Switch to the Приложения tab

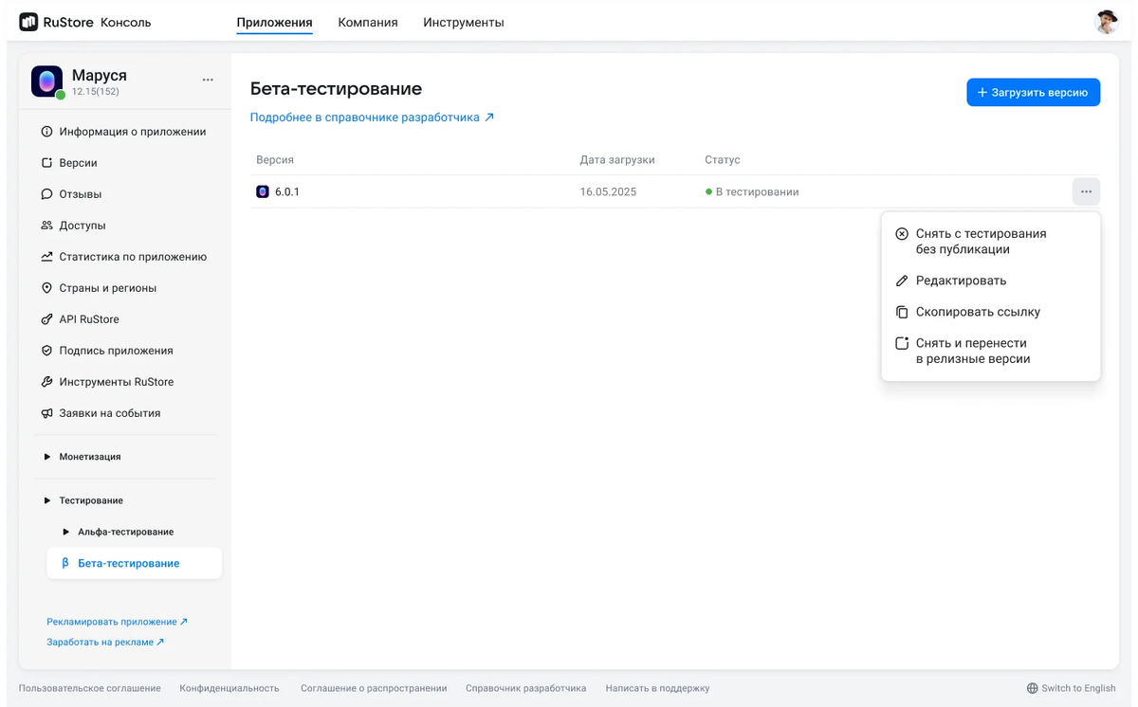(x=274, y=22)
